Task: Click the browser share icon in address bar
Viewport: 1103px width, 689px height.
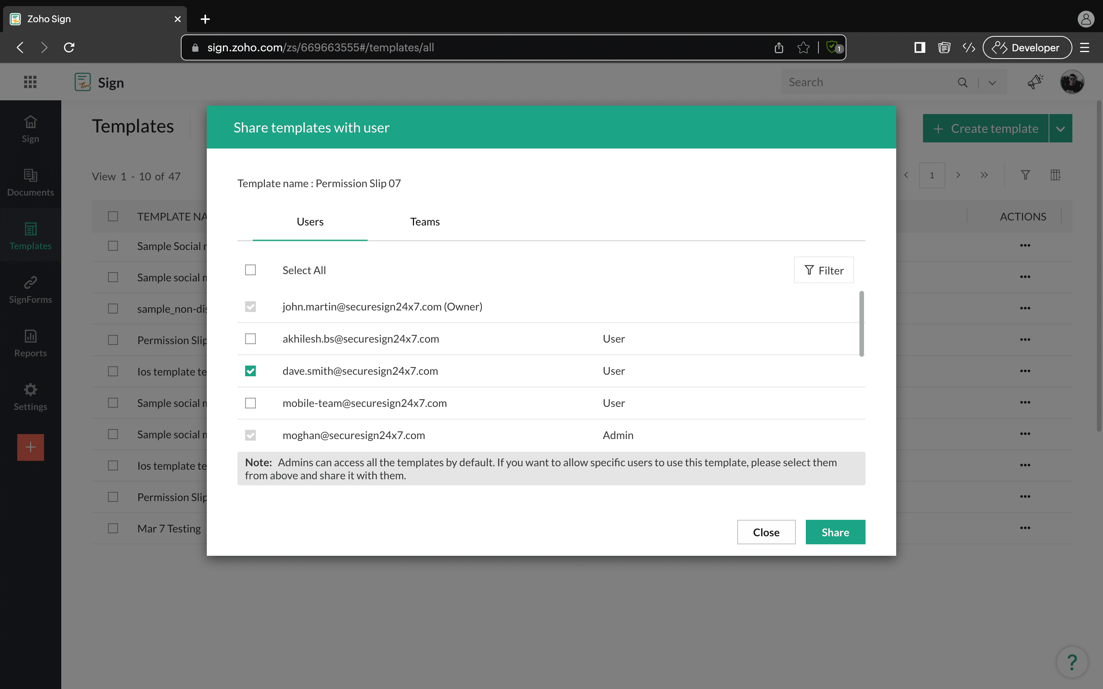Action: click(779, 47)
